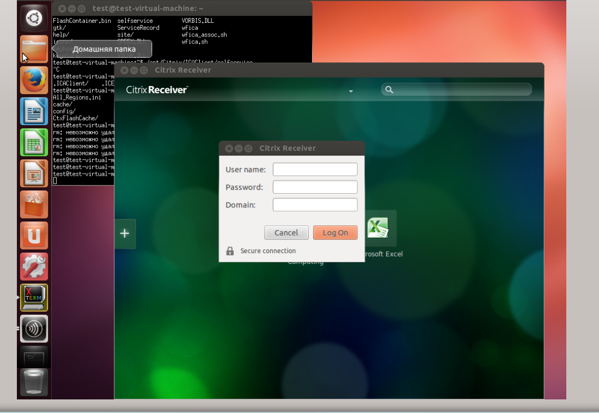Close the main Citrix Receiver window
The height and width of the screenshot is (413, 599).
pos(124,70)
